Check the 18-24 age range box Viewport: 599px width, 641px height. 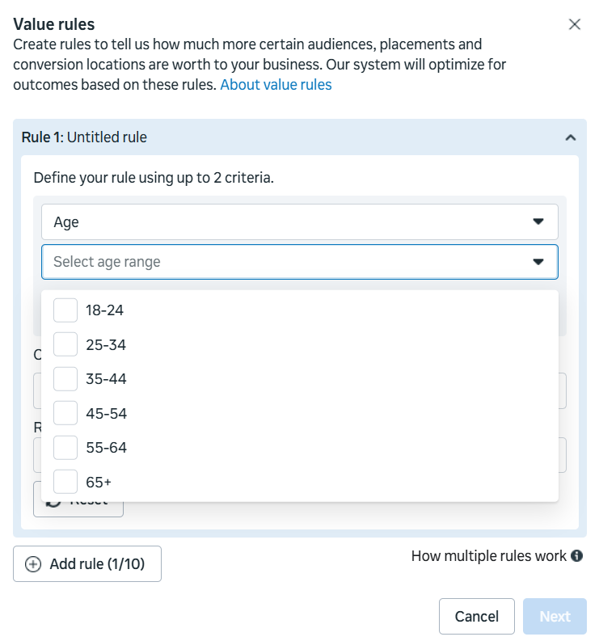[65, 310]
